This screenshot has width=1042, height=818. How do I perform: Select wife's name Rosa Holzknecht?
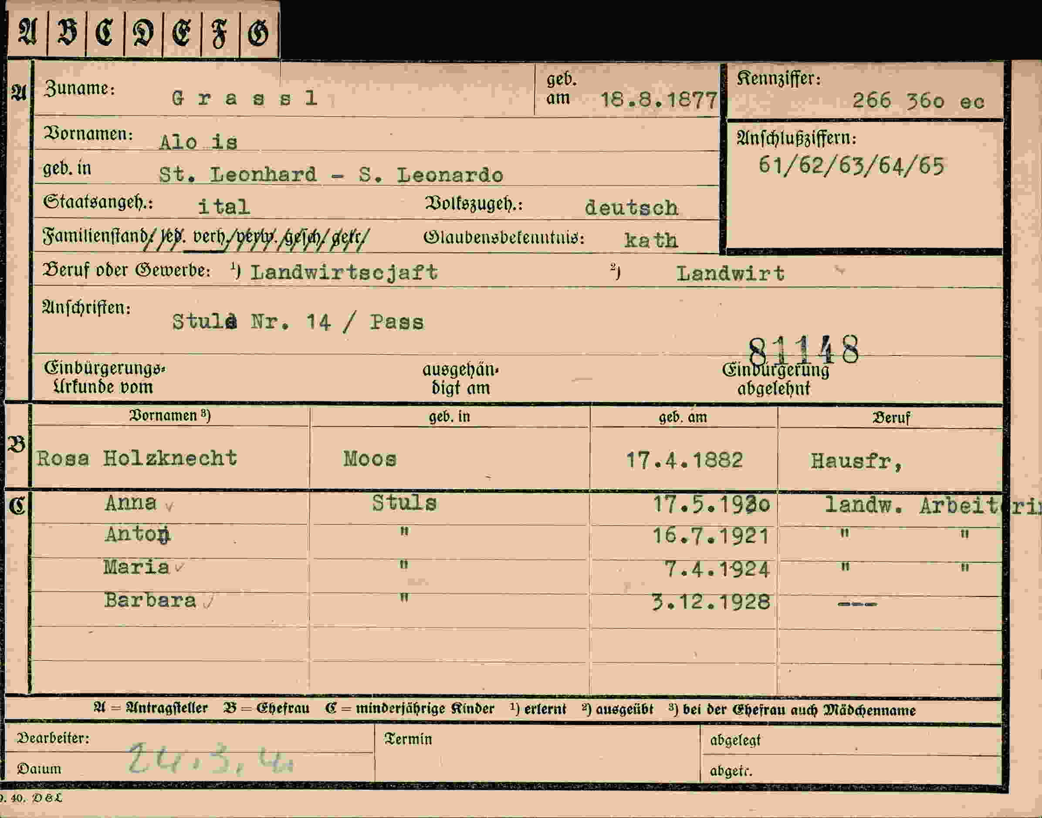tap(137, 458)
